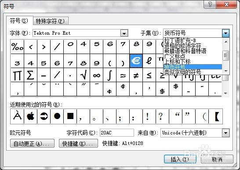Click symbol grid scrollbar down arrow
This screenshot has height=170, width=240.
[225, 93]
